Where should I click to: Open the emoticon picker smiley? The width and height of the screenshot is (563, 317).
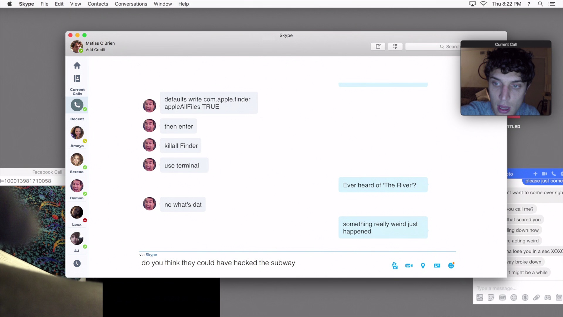tap(451, 266)
